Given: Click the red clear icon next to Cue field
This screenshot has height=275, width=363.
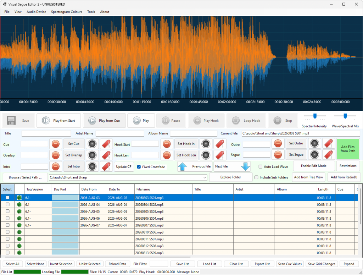Looking at the screenshot, I should point(56,144).
